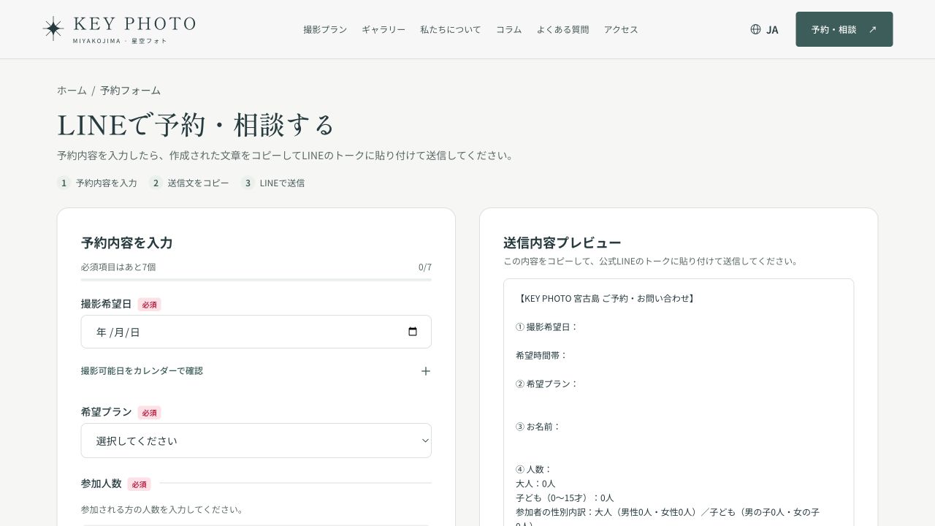Click the KEY PHOTO star logo
Image resolution: width=935 pixels, height=526 pixels.
point(53,28)
